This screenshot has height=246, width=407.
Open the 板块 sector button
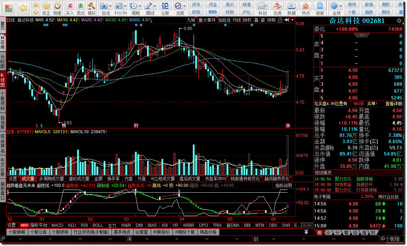click(x=352, y=4)
